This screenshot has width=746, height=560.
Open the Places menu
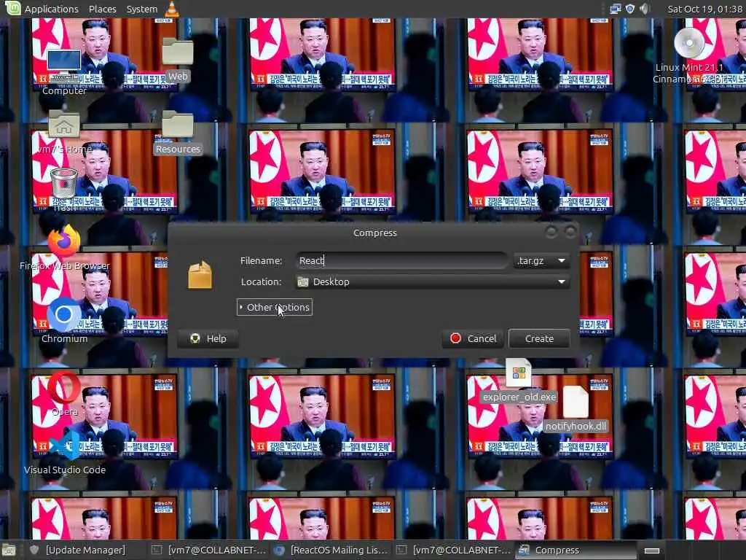point(102,9)
